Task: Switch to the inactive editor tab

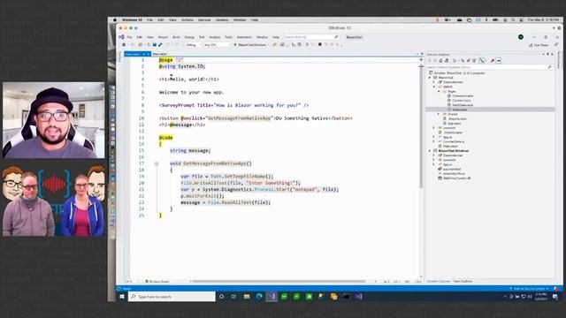Action: (159, 54)
